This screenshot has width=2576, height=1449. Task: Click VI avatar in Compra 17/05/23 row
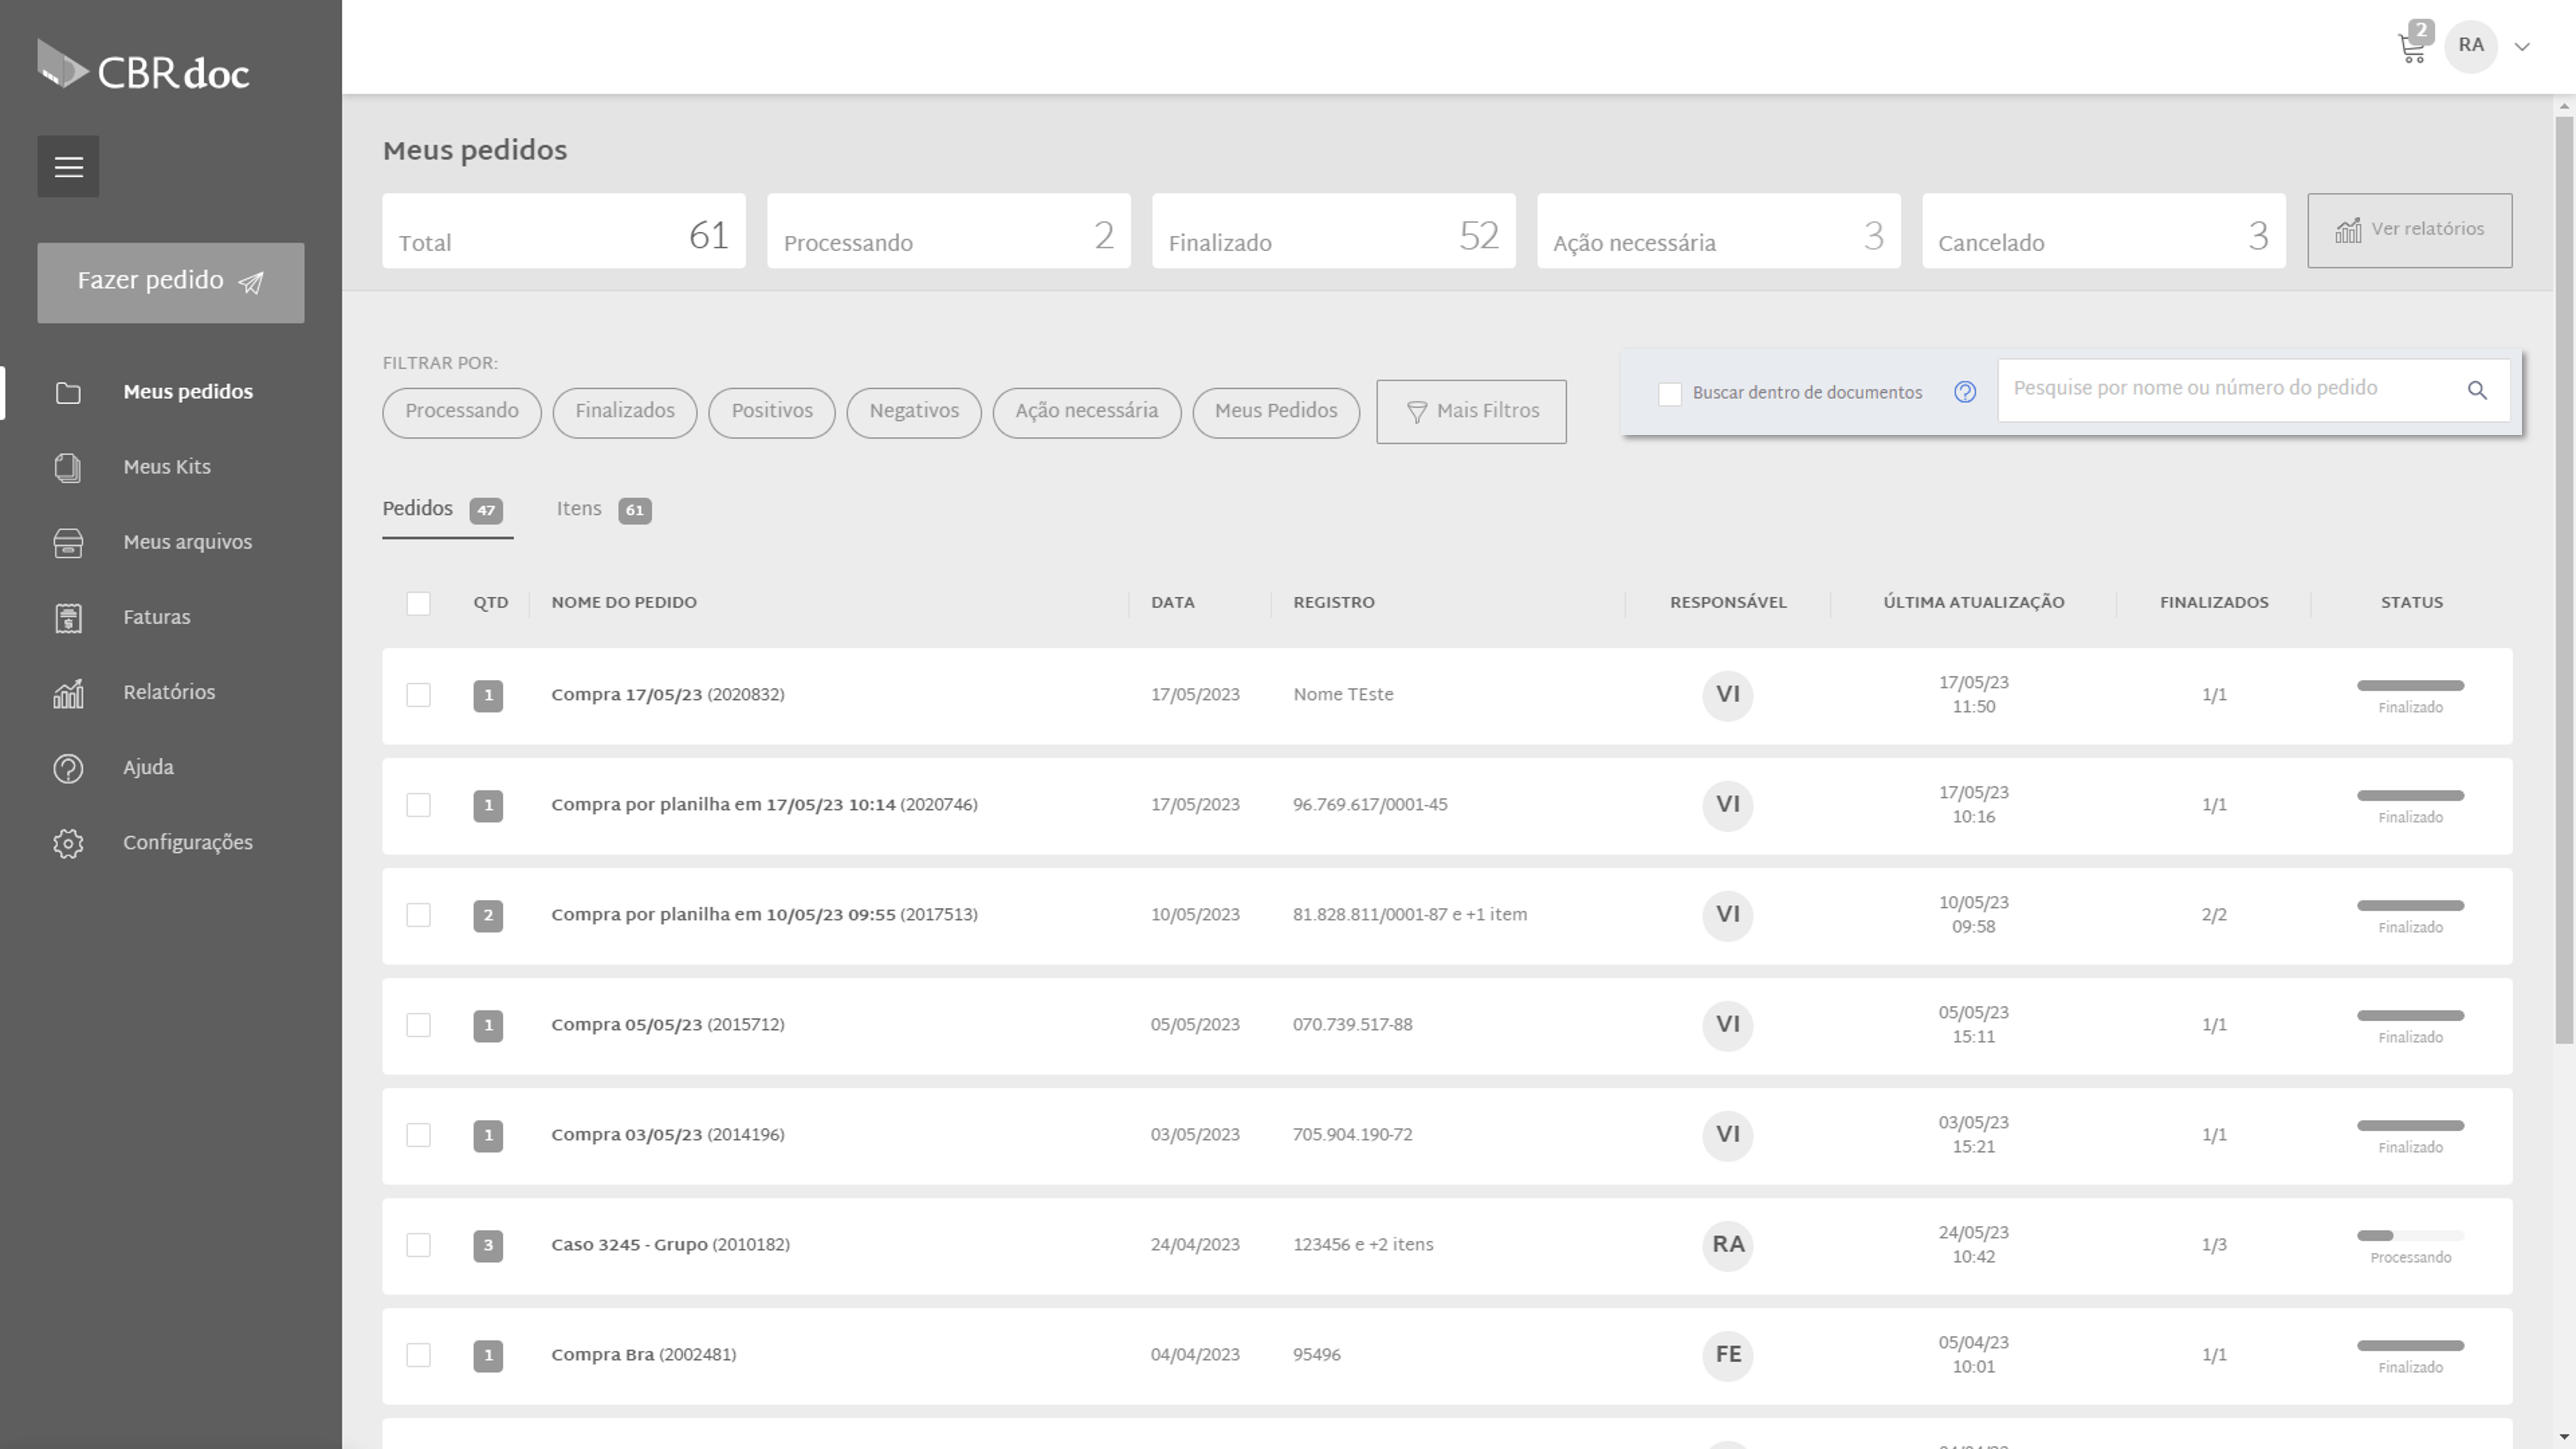(1728, 695)
